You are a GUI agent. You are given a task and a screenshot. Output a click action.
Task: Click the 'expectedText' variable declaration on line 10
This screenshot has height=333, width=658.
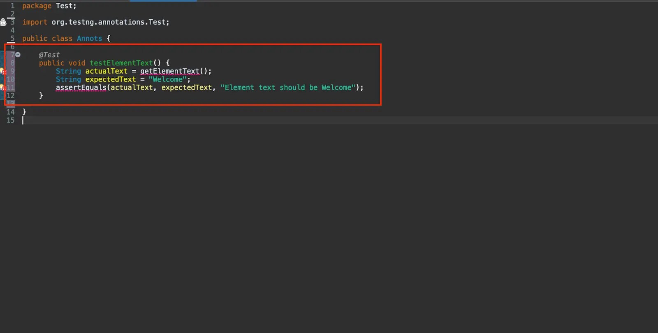click(111, 79)
